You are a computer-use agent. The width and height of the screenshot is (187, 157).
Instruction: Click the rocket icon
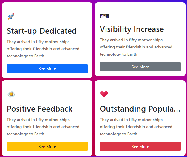11,16
